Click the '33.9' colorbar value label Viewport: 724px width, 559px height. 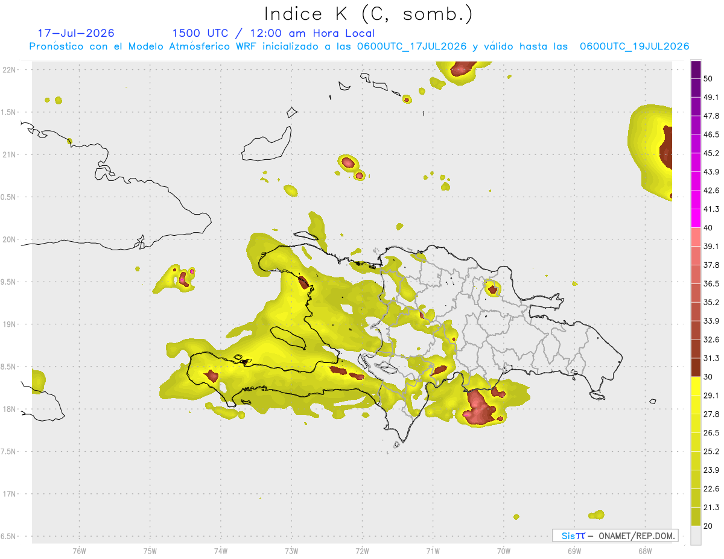(x=711, y=321)
